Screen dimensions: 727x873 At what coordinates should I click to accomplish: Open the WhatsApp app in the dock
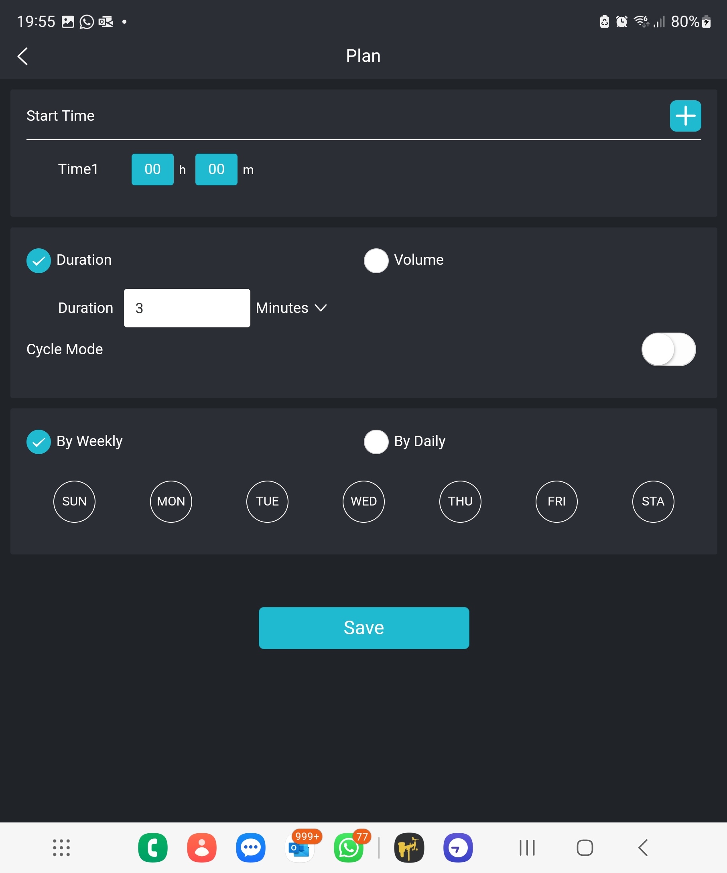348,848
